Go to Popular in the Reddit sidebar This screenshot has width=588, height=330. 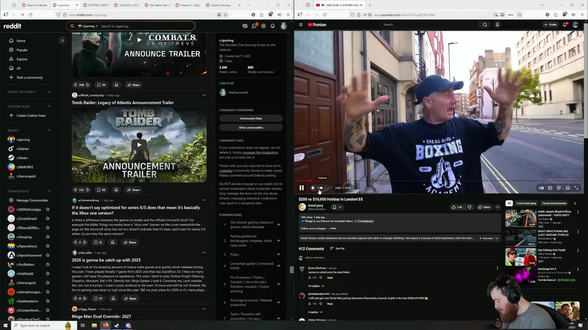coord(22,50)
